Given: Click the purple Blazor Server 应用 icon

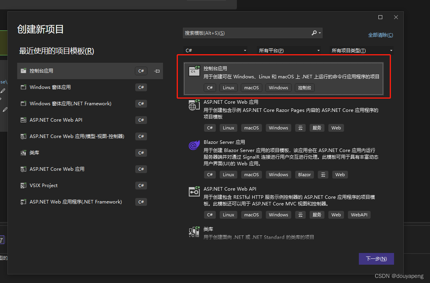Looking at the screenshot, I should 194,145.
